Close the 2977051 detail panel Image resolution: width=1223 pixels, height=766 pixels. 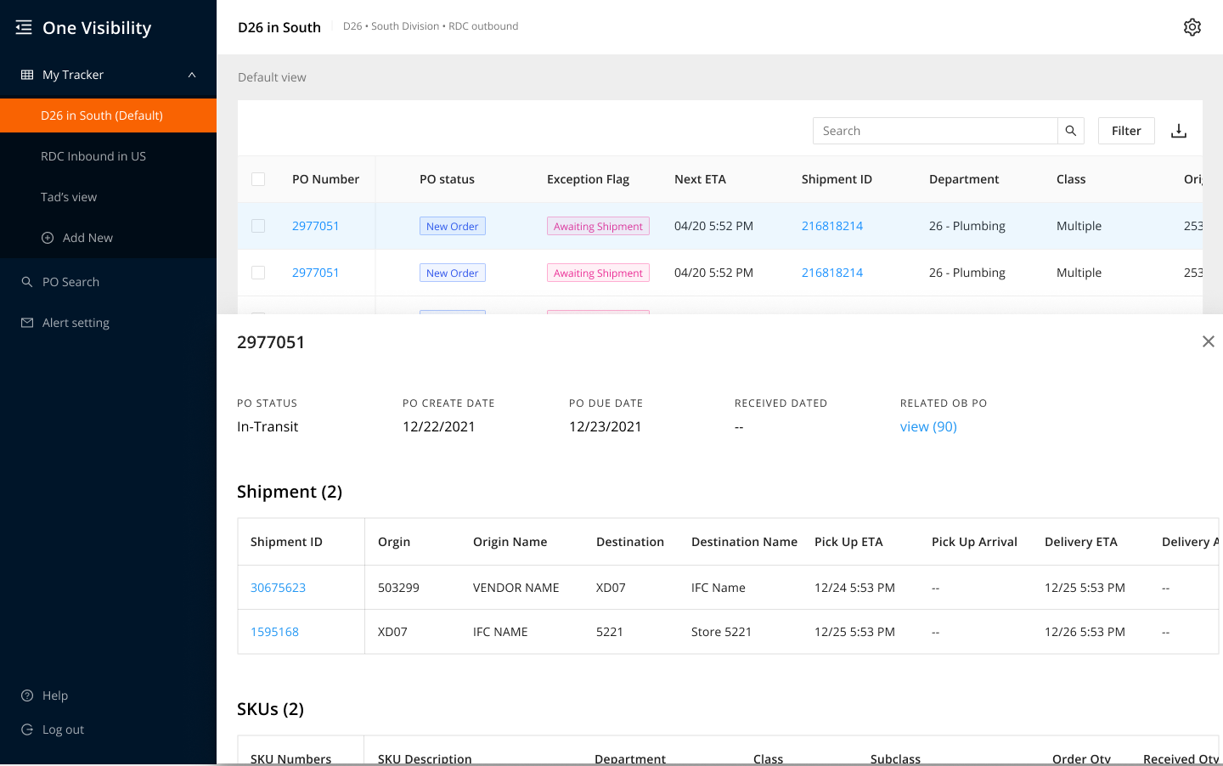(1209, 341)
